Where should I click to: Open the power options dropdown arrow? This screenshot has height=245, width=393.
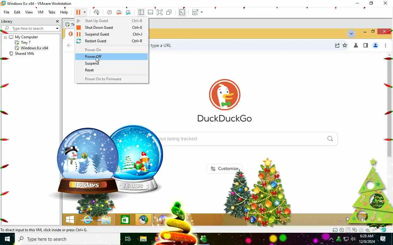click(x=84, y=12)
